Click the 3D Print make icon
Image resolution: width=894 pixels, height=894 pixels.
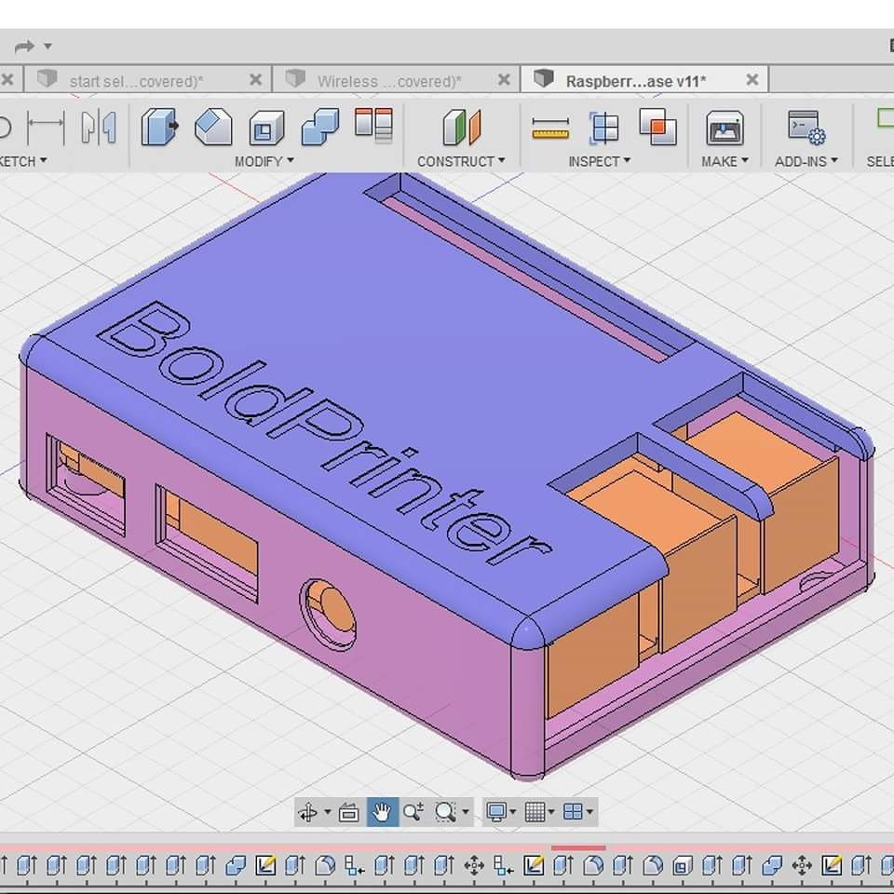tap(725, 128)
